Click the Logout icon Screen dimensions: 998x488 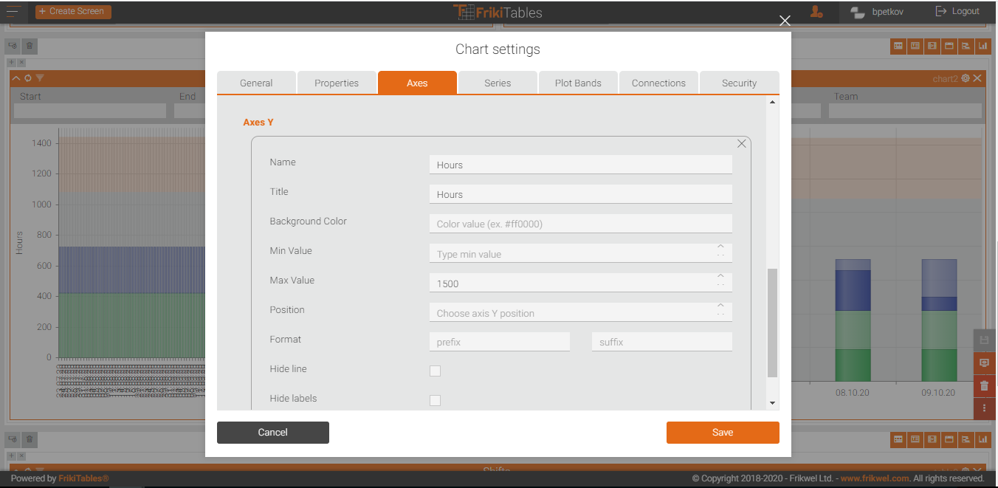point(941,11)
